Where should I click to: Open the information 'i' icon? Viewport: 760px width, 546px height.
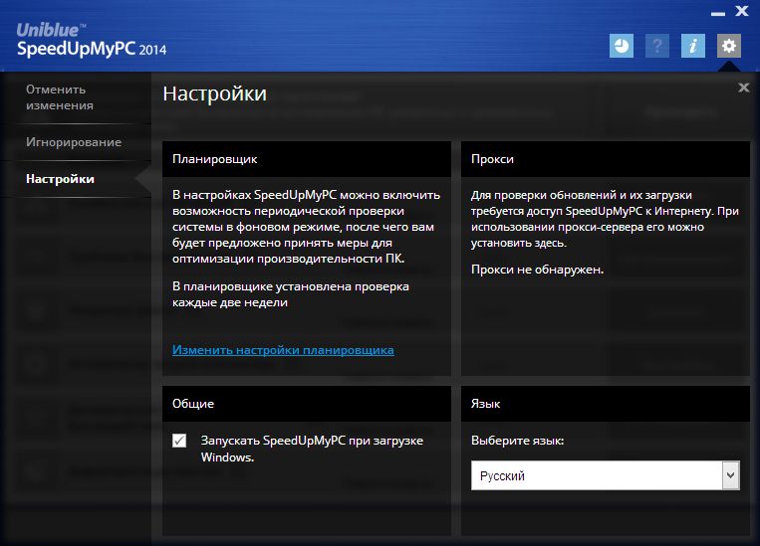pos(693,46)
